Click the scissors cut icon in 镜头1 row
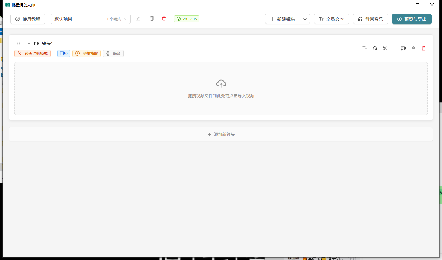The height and width of the screenshot is (260, 442). coord(385,48)
